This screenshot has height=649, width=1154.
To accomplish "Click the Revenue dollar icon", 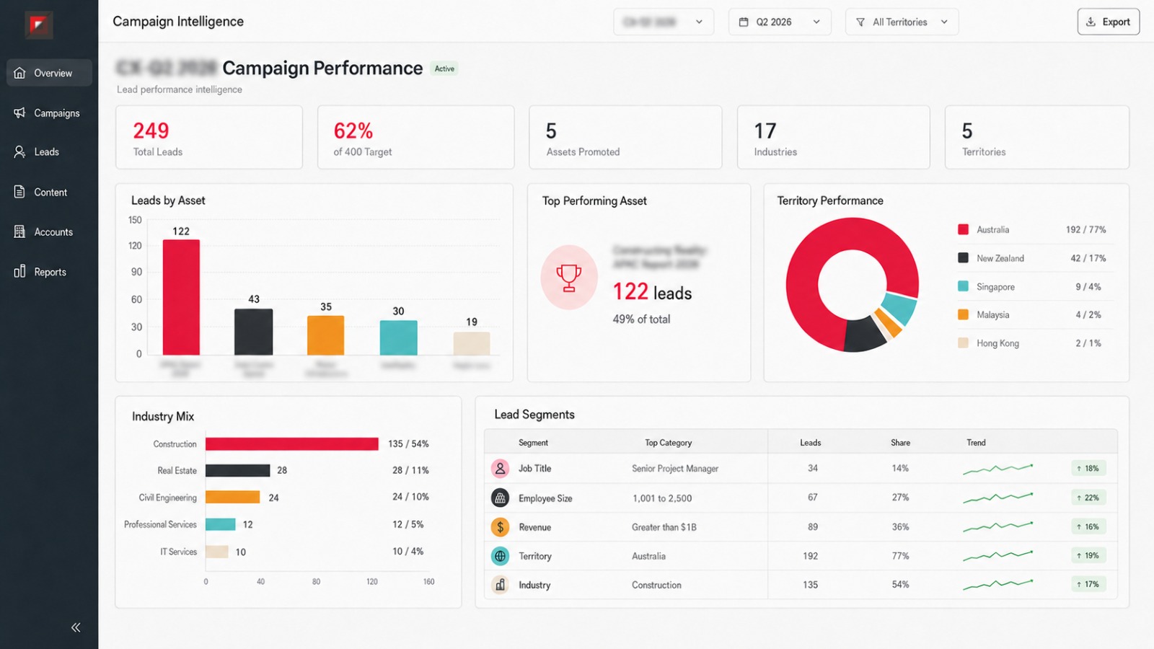I will pyautogui.click(x=500, y=527).
